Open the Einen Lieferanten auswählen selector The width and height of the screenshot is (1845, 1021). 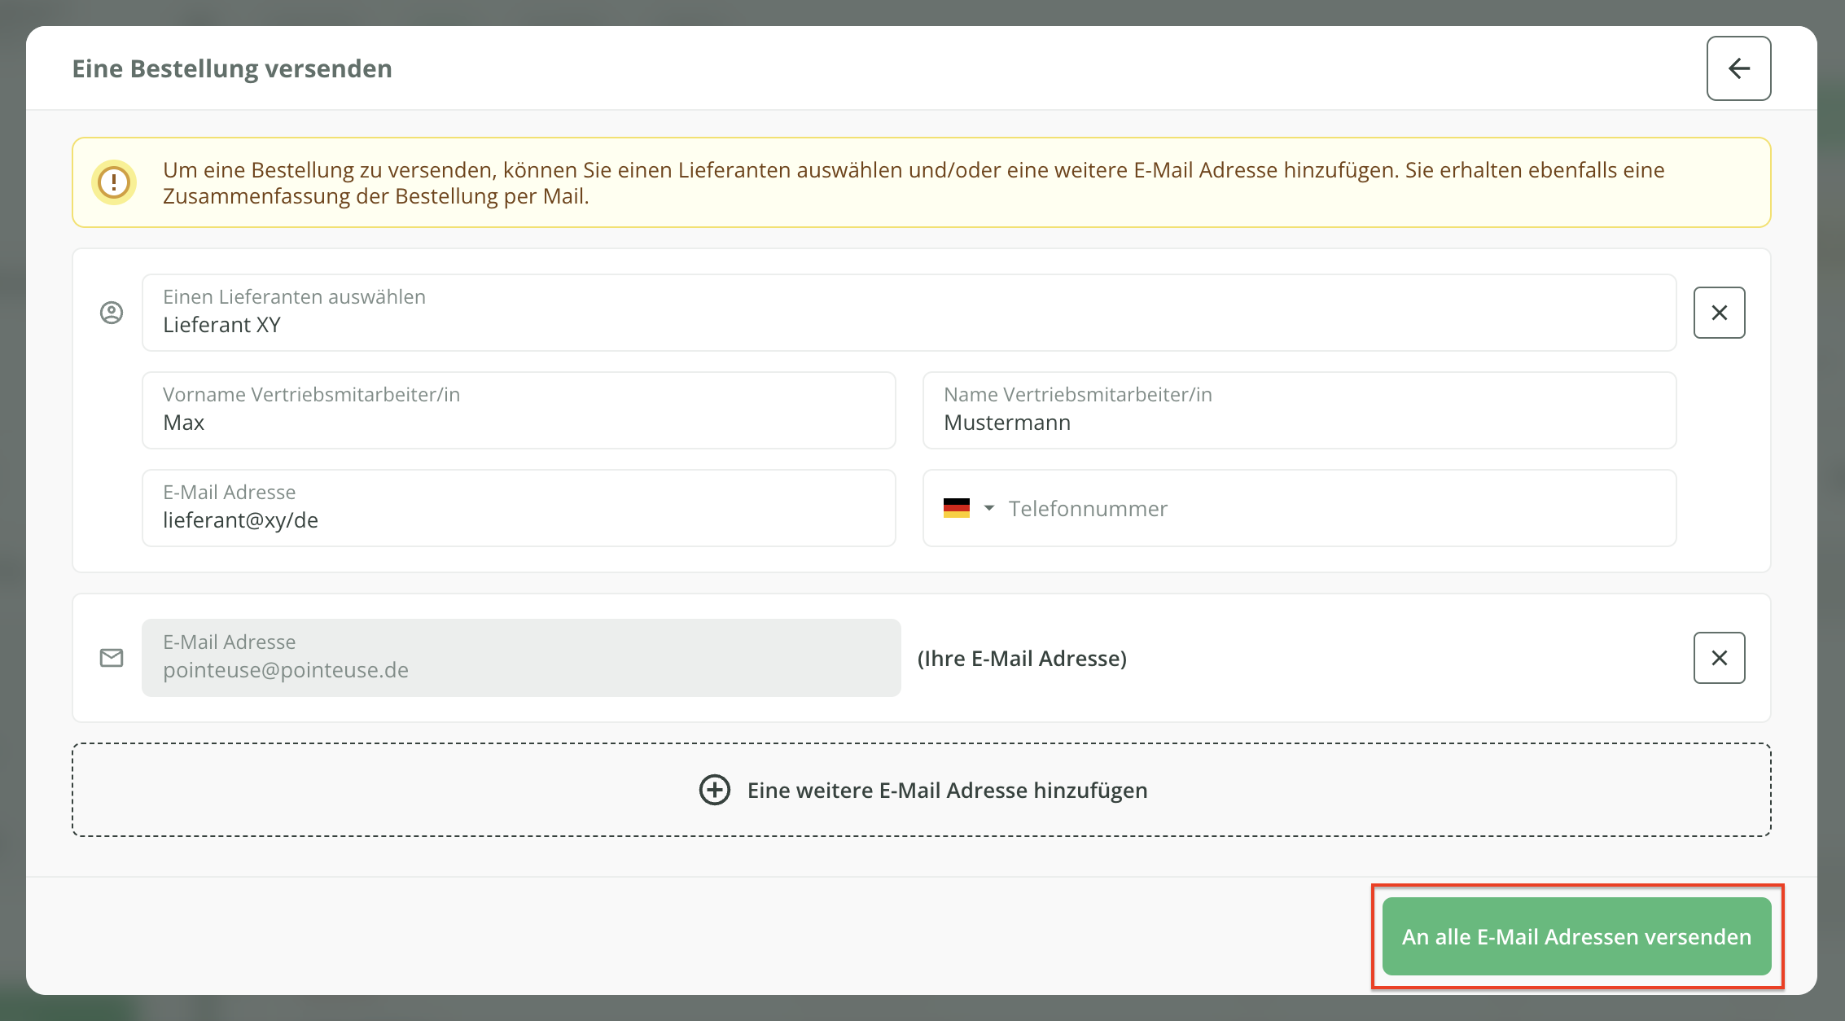(908, 313)
